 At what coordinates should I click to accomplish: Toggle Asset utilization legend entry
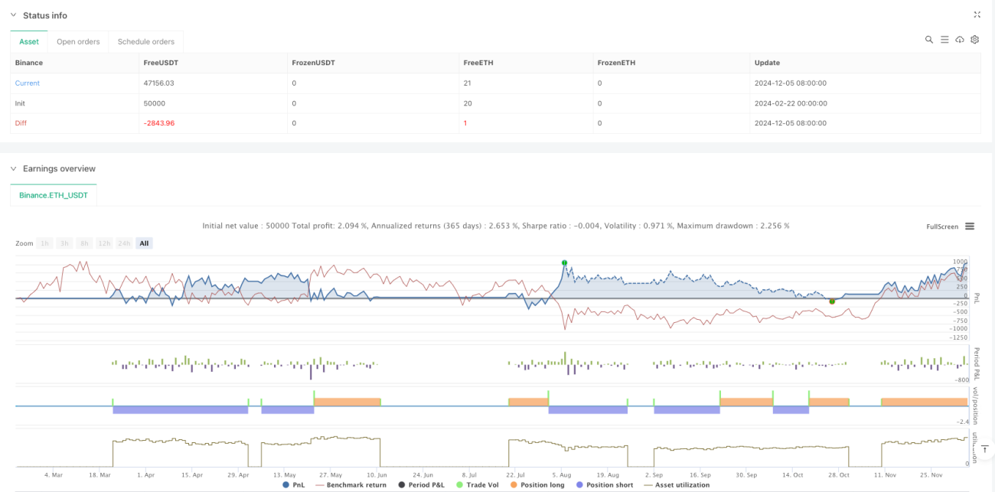click(x=677, y=484)
